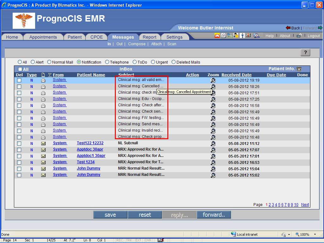The height and width of the screenshot is (243, 324).
Task: Open the Compose submenu item
Action: pyautogui.click(x=137, y=44)
